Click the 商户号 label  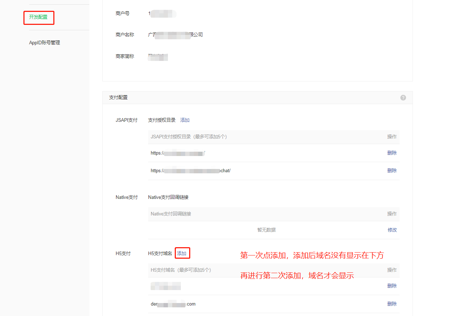coord(123,13)
